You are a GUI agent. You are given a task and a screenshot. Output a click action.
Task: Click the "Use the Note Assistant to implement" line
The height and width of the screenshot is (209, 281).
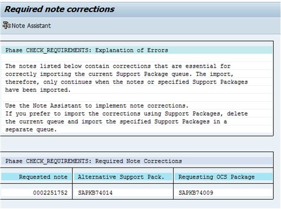(97, 106)
